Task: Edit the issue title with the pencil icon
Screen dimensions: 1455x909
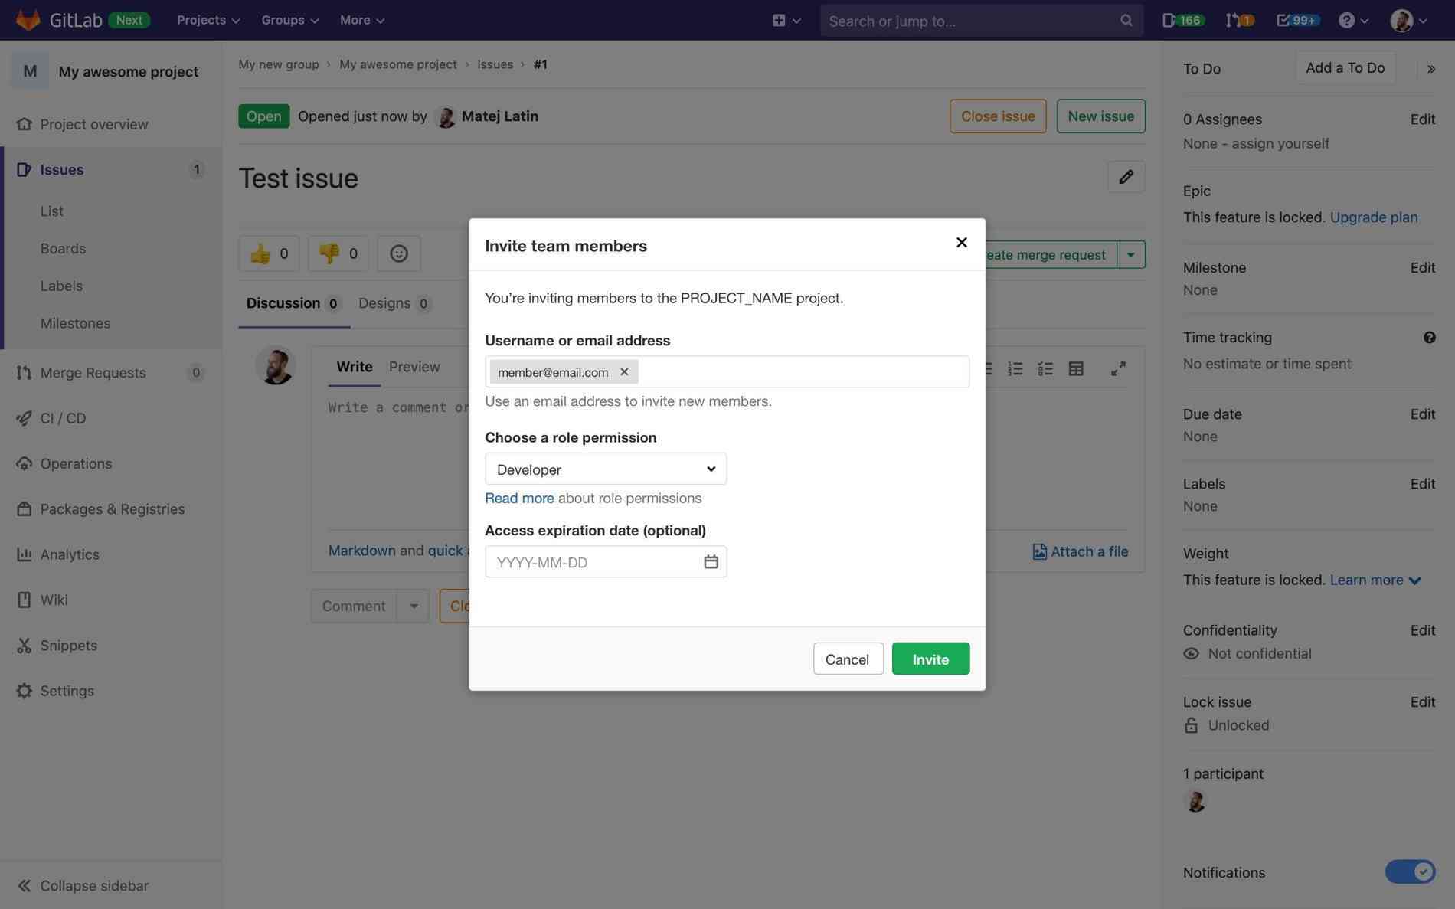Action: click(x=1125, y=176)
